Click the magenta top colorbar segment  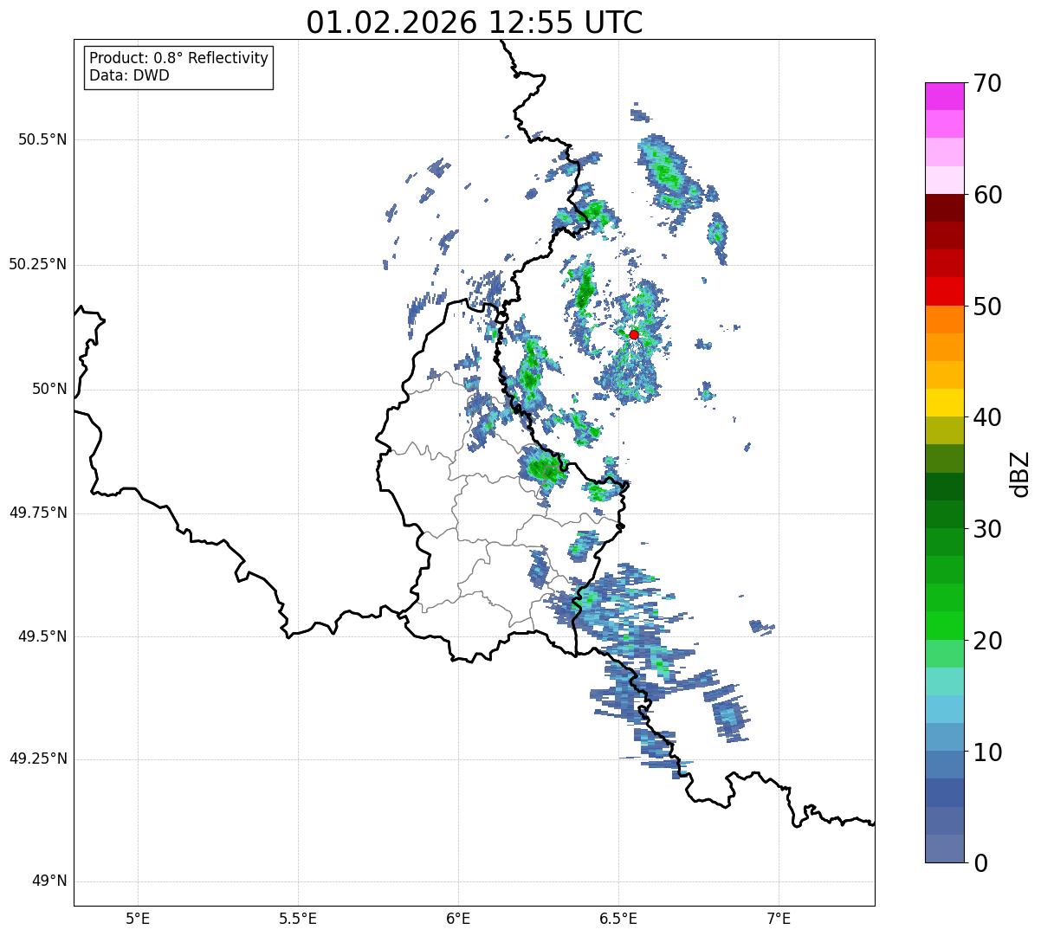[945, 96]
